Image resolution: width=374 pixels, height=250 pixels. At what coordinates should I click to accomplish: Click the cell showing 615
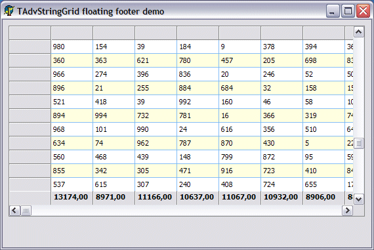pos(114,184)
